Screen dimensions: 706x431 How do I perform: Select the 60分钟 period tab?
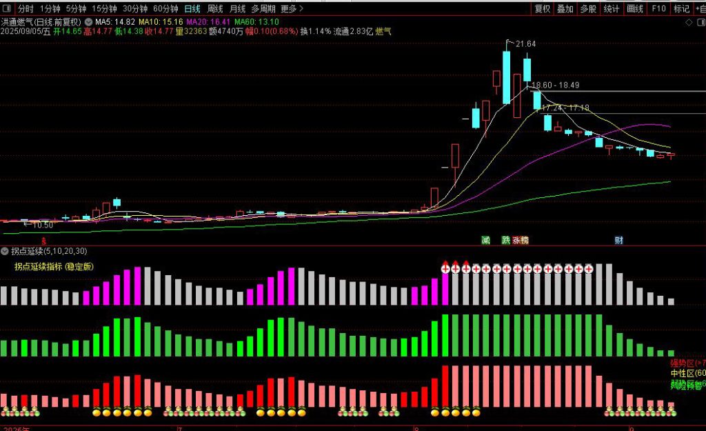pyautogui.click(x=165, y=9)
